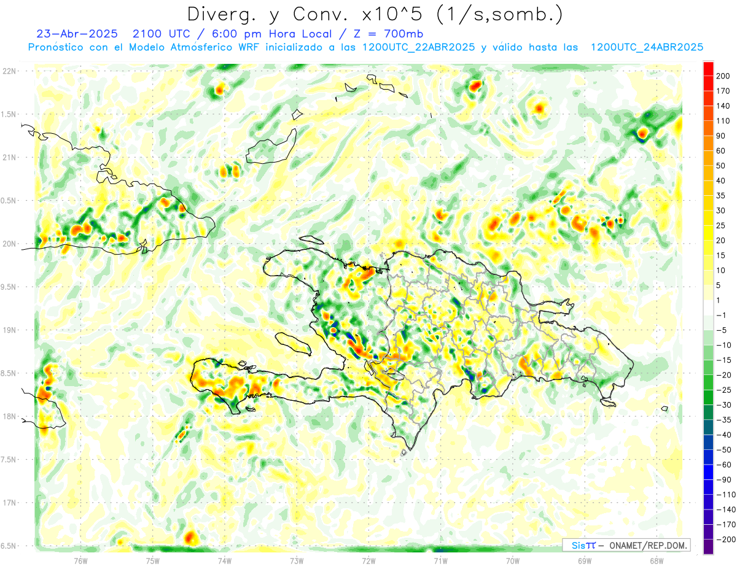Click the "0.5N" latitude label
Screen dimensions: 737x569
click(x=9, y=201)
